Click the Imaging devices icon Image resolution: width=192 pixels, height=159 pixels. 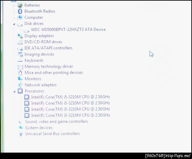[20, 54]
